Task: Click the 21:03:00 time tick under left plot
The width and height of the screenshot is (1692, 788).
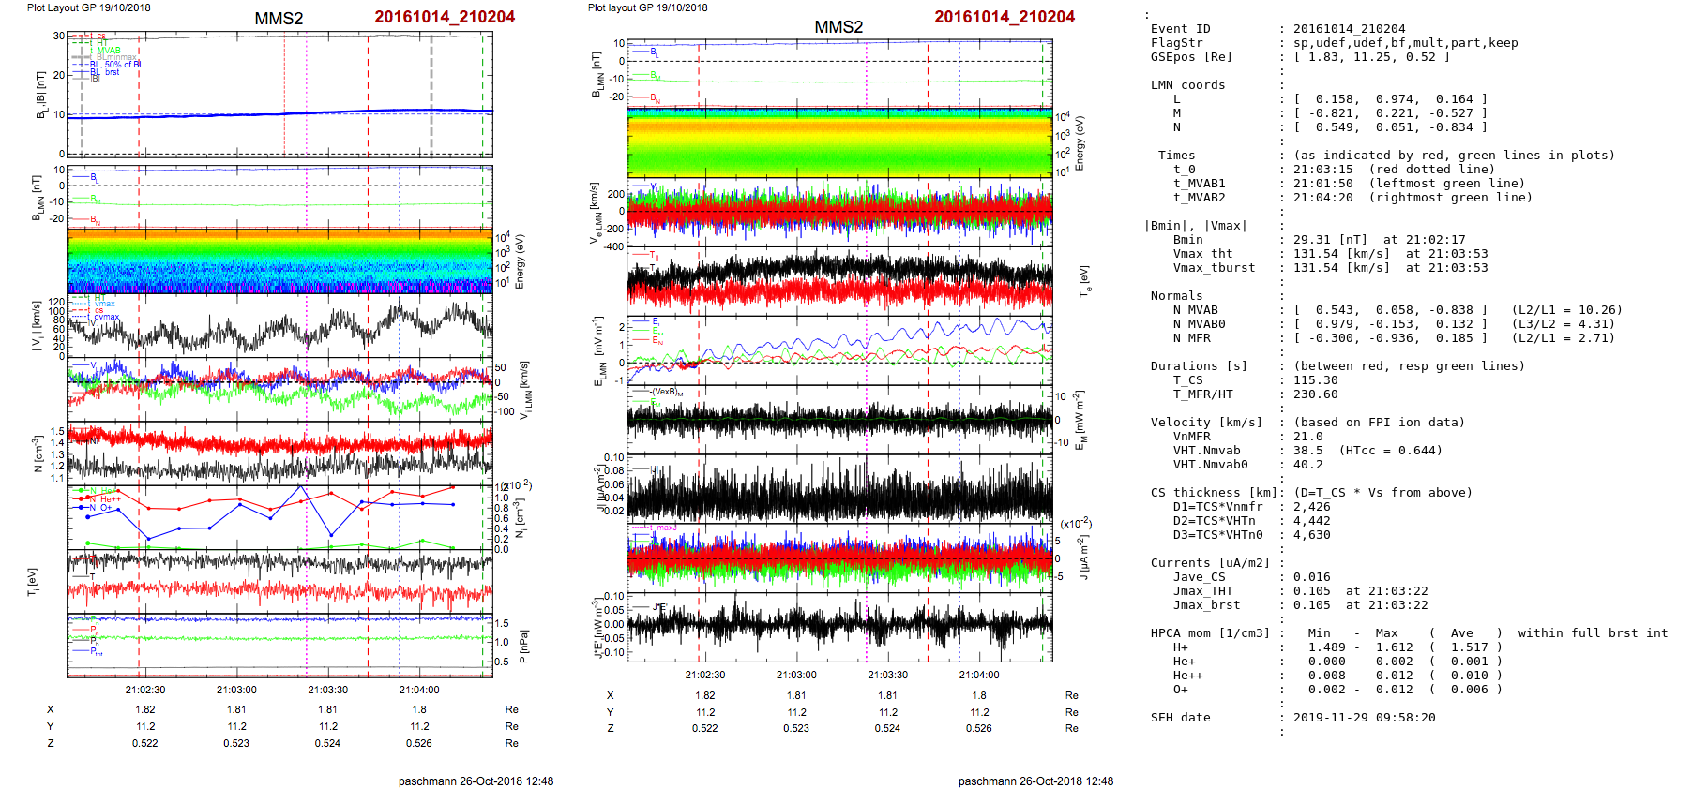Action: [x=236, y=690]
